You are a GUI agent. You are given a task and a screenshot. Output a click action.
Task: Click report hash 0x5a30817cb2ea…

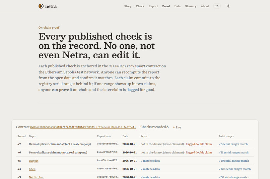point(108,177)
